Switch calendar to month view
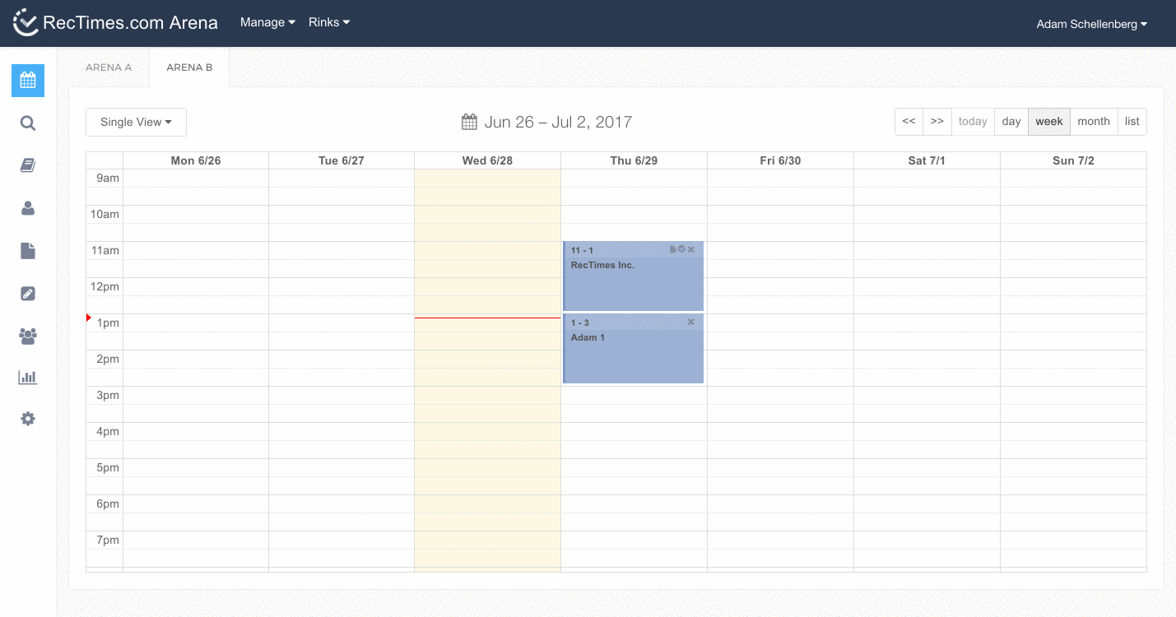 (1093, 121)
